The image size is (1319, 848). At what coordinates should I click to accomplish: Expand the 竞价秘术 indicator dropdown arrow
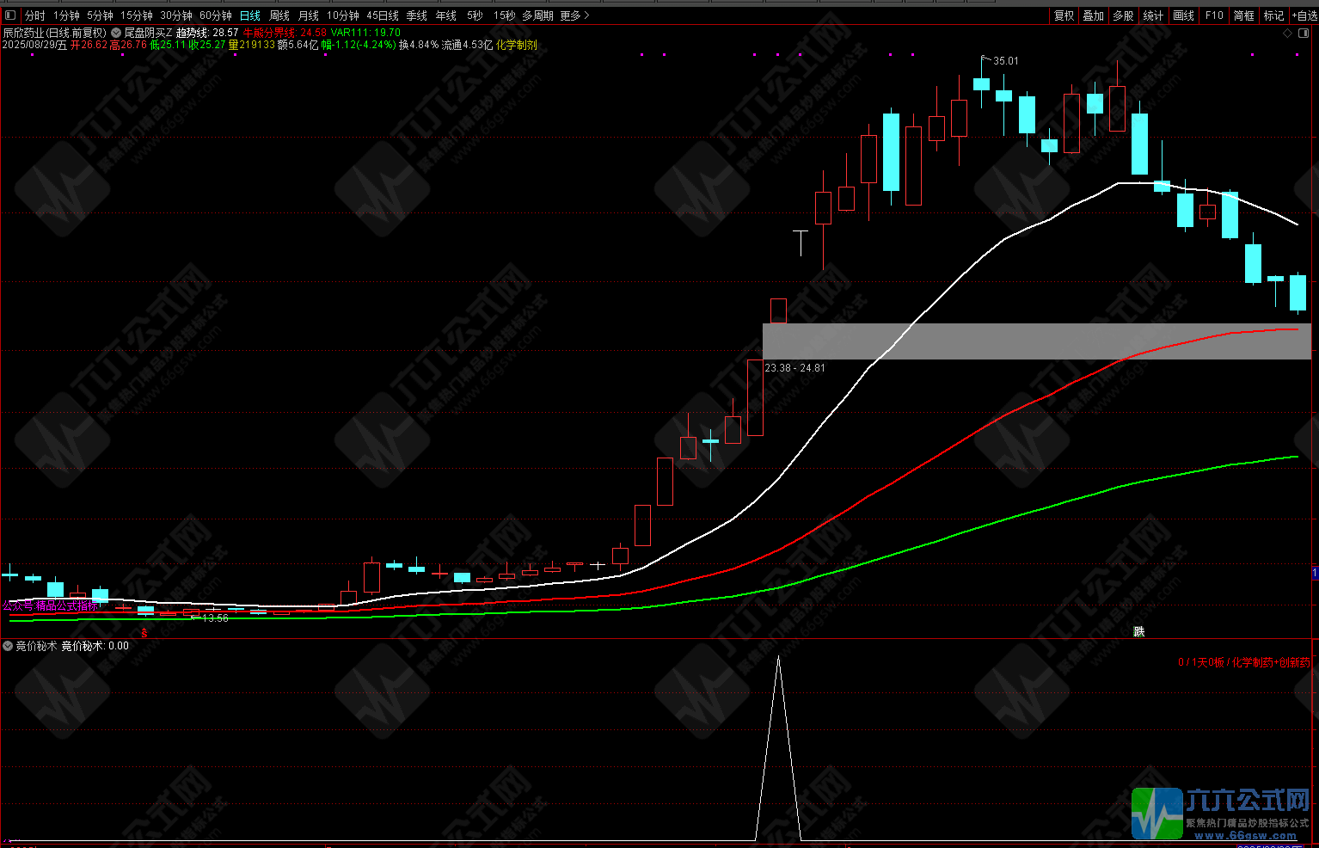pyautogui.click(x=8, y=646)
